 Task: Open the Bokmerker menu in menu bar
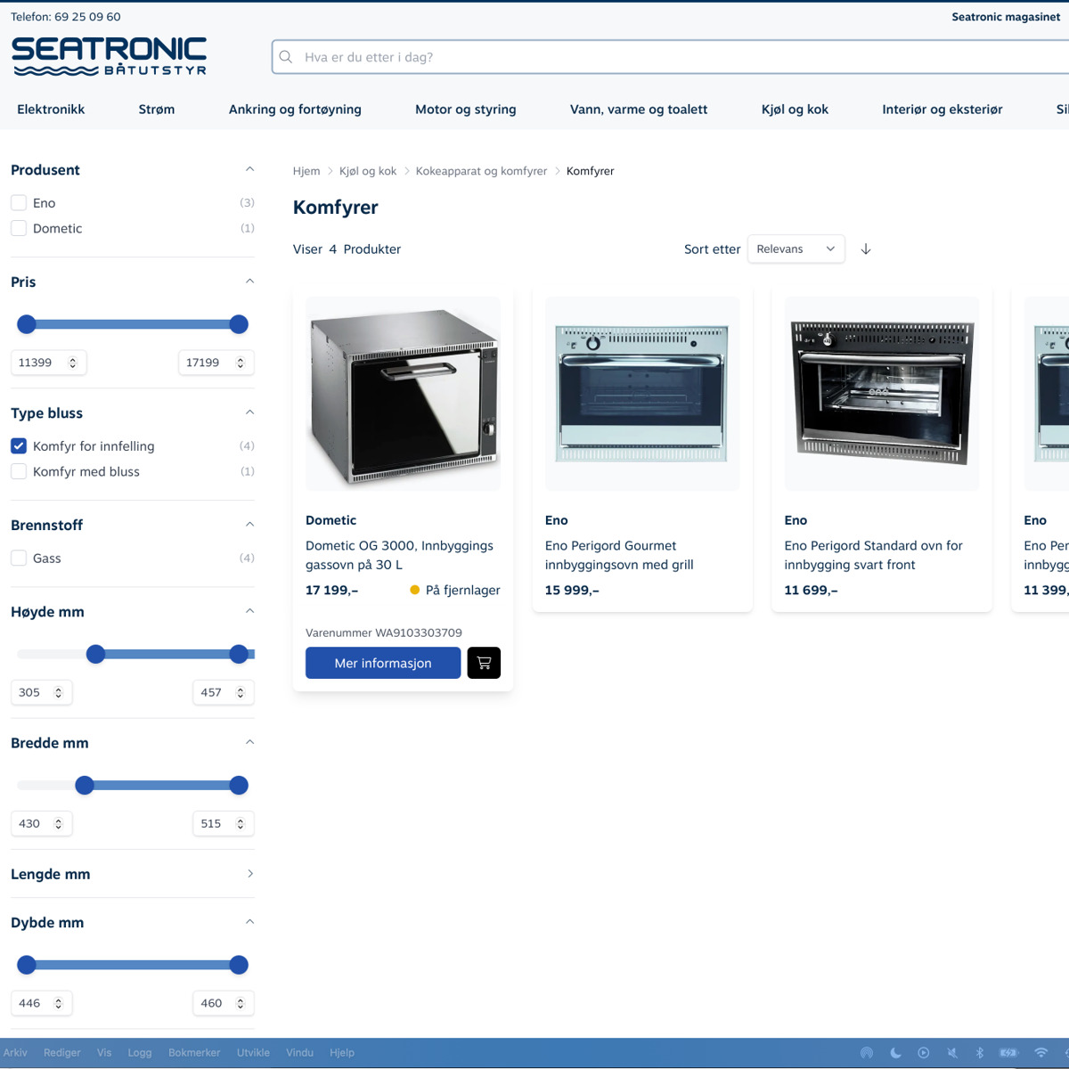(x=194, y=1053)
